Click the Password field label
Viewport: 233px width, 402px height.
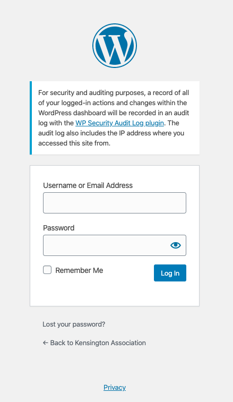click(x=59, y=228)
